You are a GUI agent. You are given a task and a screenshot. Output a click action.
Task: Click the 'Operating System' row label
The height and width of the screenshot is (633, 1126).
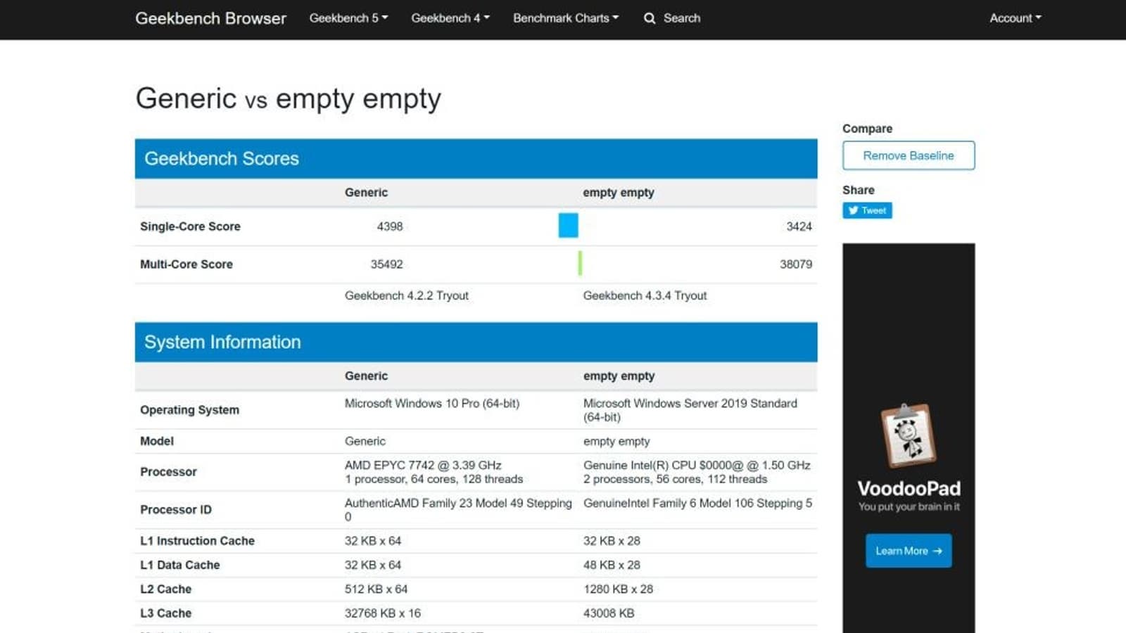[189, 410]
